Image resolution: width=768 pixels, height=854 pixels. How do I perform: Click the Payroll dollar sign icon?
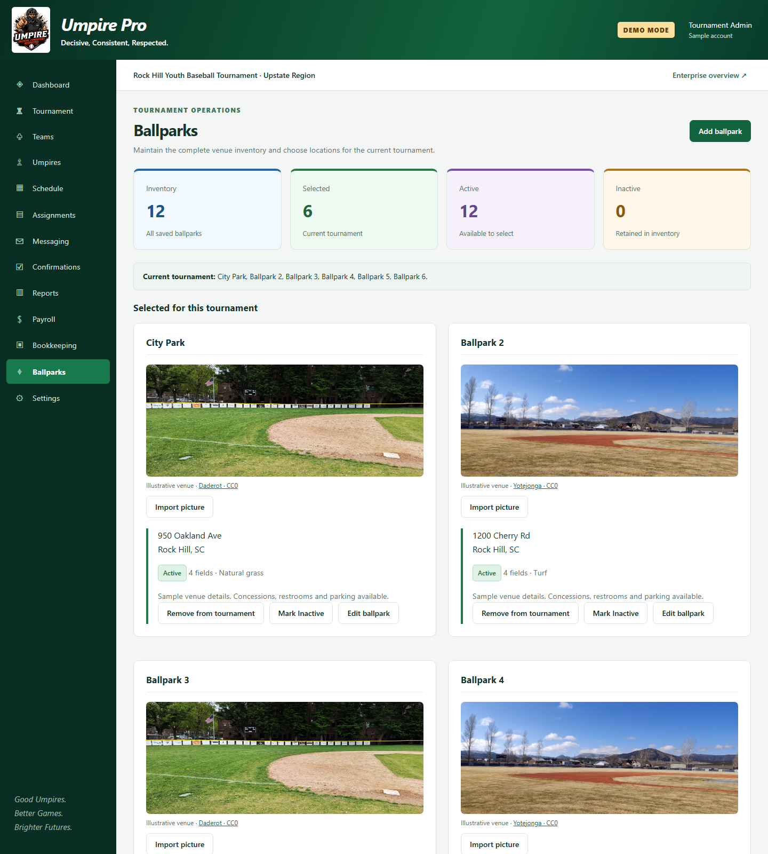20,319
